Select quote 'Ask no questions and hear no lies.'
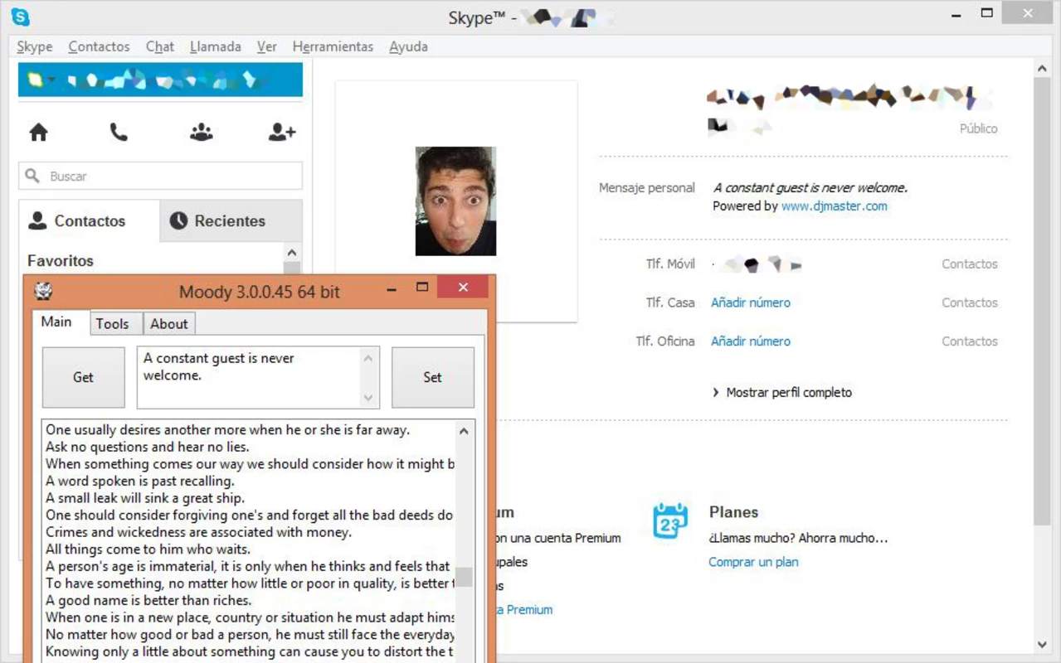This screenshot has height=663, width=1061. click(147, 447)
